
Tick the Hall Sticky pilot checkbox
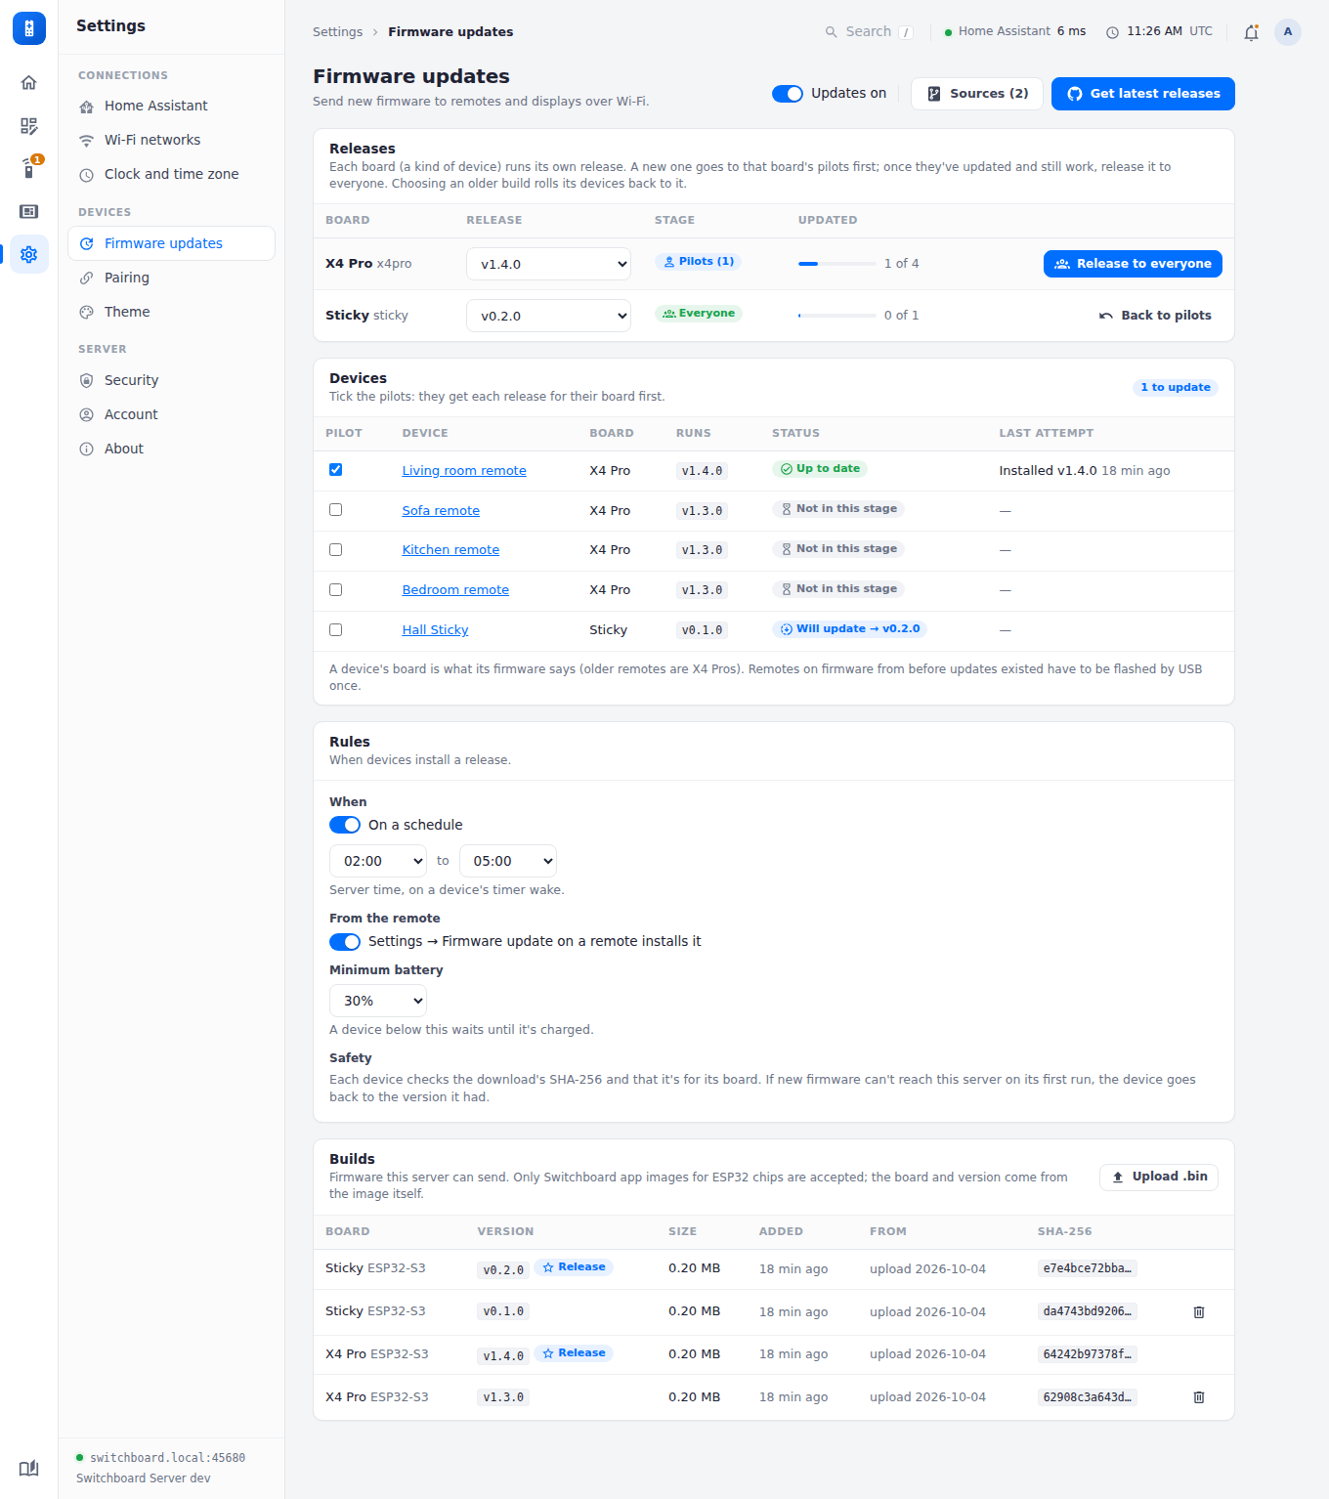[336, 630]
